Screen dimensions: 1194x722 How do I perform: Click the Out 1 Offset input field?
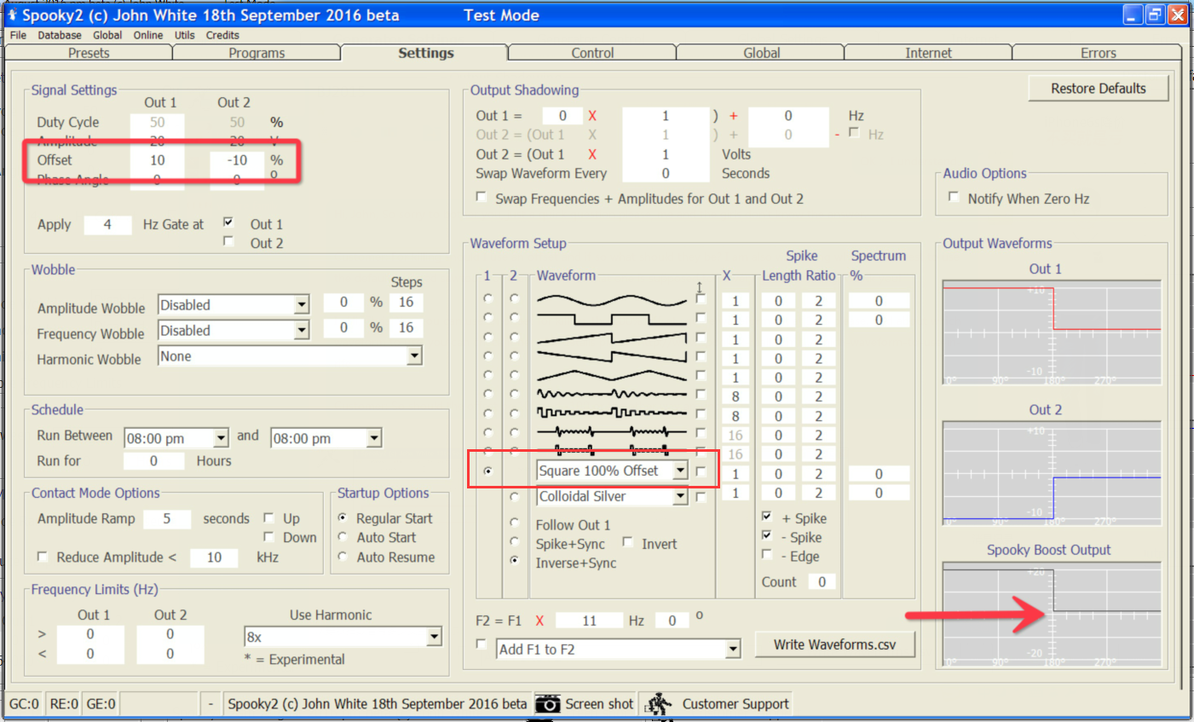157,160
